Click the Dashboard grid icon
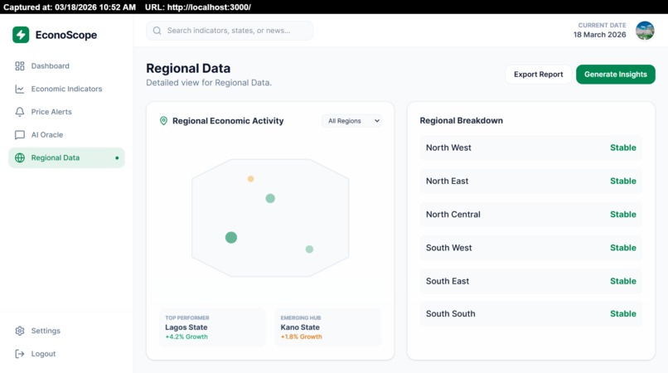This screenshot has height=373, width=668. pos(20,65)
